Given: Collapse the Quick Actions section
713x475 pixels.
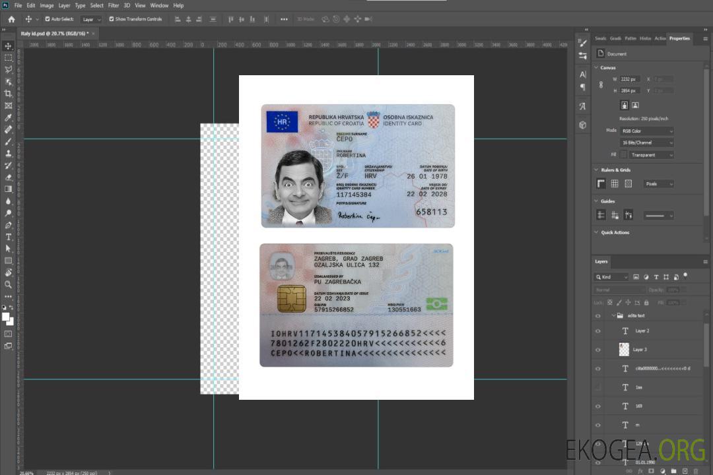Looking at the screenshot, I should (x=596, y=232).
